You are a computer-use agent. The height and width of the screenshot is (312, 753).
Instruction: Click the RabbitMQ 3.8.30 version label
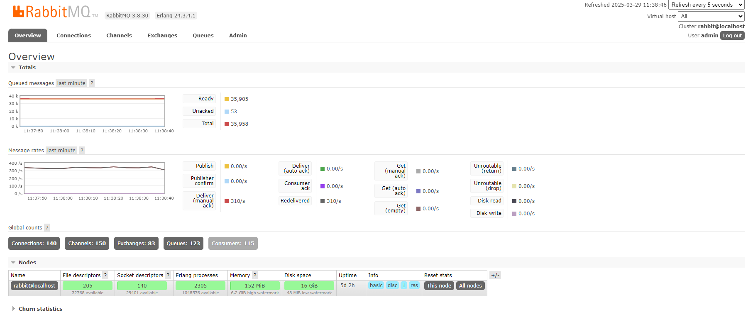[127, 15]
